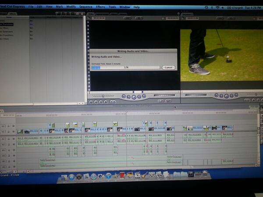263x197 pixels.
Task: Open Safari compass icon in Dock
Action: pos(94,176)
